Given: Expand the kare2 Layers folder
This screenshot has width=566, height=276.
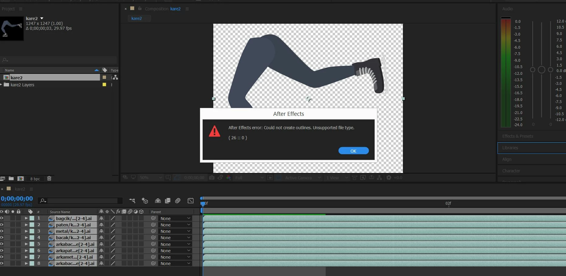Looking at the screenshot, I should (1, 85).
